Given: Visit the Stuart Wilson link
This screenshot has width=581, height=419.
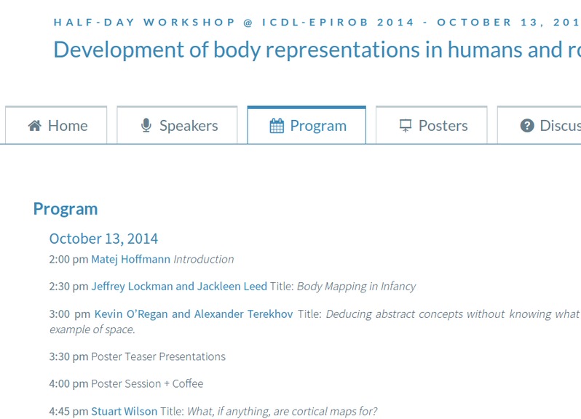Looking at the screenshot, I should 124,411.
